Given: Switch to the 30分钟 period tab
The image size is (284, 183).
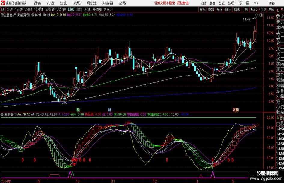Looking at the screenshot, I should (x=50, y=9).
